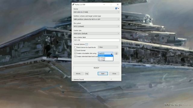Screen dimensions: 193x108
Task: Open the File system FAT32 dropdown
Action: pyautogui.click(x=96, y=26)
